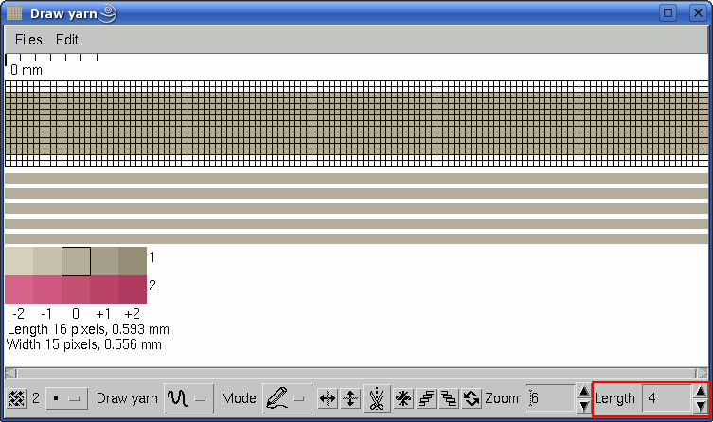This screenshot has height=422, width=713.
Task: Click the weave pattern icon in bottom-left corner
Action: pyautogui.click(x=16, y=398)
